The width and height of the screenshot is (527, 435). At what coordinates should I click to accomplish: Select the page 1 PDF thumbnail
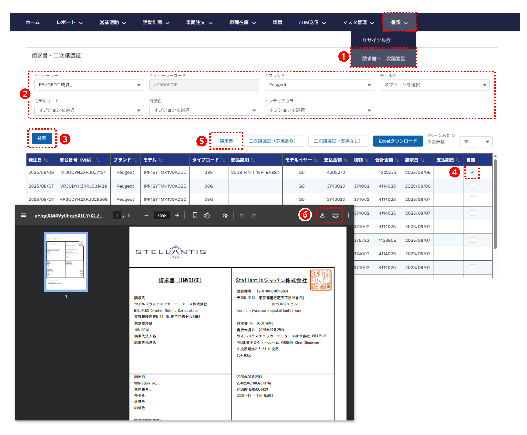coord(66,262)
